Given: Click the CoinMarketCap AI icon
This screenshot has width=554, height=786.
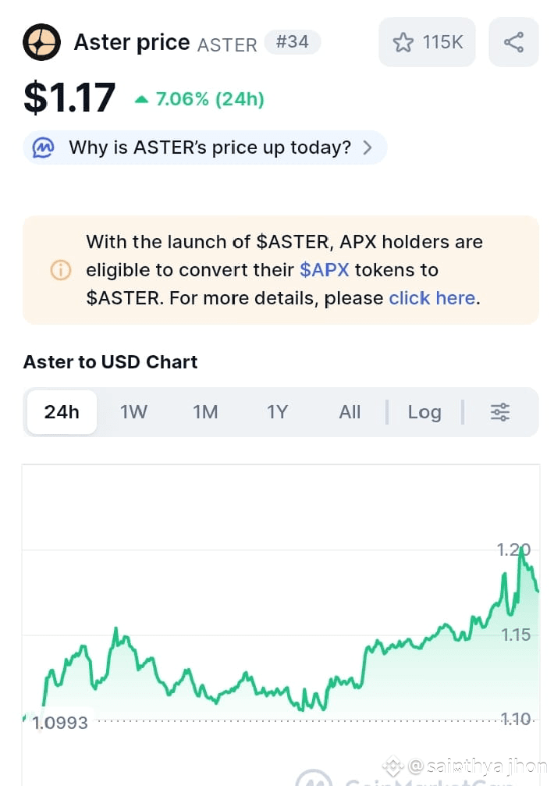Looking at the screenshot, I should click(x=43, y=148).
